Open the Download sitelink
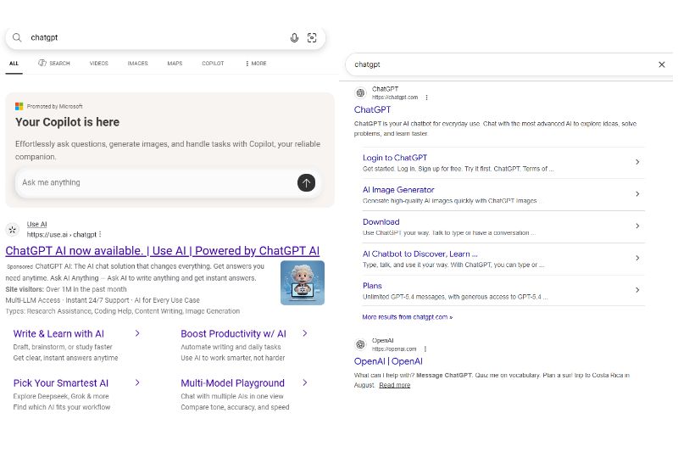Image resolution: width=678 pixels, height=452 pixels. [x=381, y=222]
